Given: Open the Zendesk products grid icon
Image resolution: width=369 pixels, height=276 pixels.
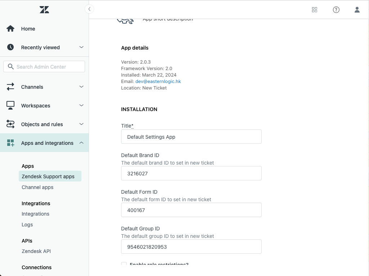Looking at the screenshot, I should [x=315, y=10].
